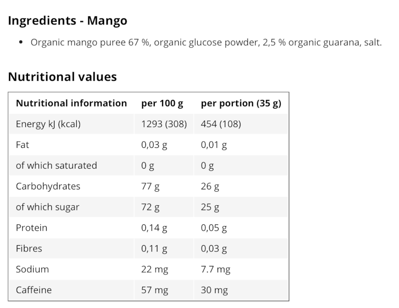Click the 'Protein' row label
Image resolution: width=399 pixels, height=308 pixels.
point(31,228)
